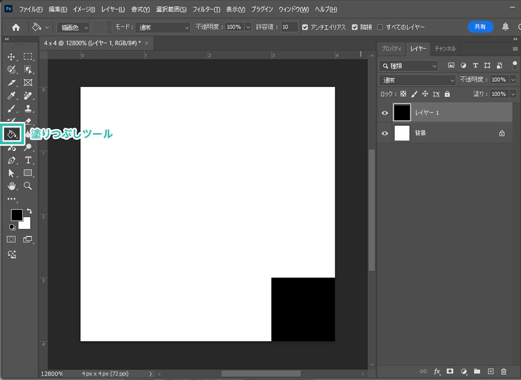
Task: Expand the options bar 不透明度 slider arrow
Action: click(x=248, y=27)
